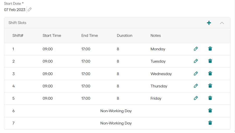Edit the Thursday shift

tap(196, 86)
